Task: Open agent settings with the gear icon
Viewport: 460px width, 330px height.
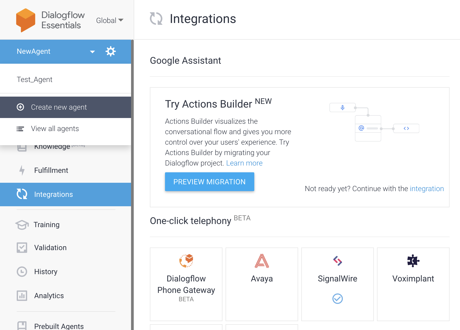Action: (x=111, y=51)
